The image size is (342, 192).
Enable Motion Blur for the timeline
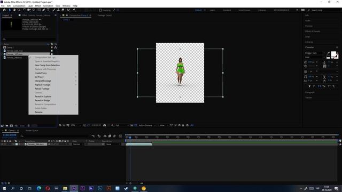tap(114, 136)
